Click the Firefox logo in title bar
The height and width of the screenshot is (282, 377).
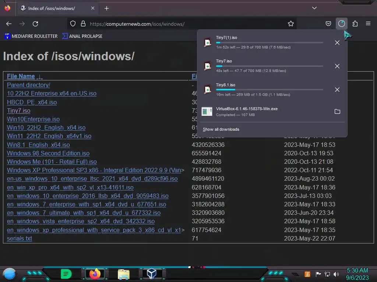tap(7, 8)
